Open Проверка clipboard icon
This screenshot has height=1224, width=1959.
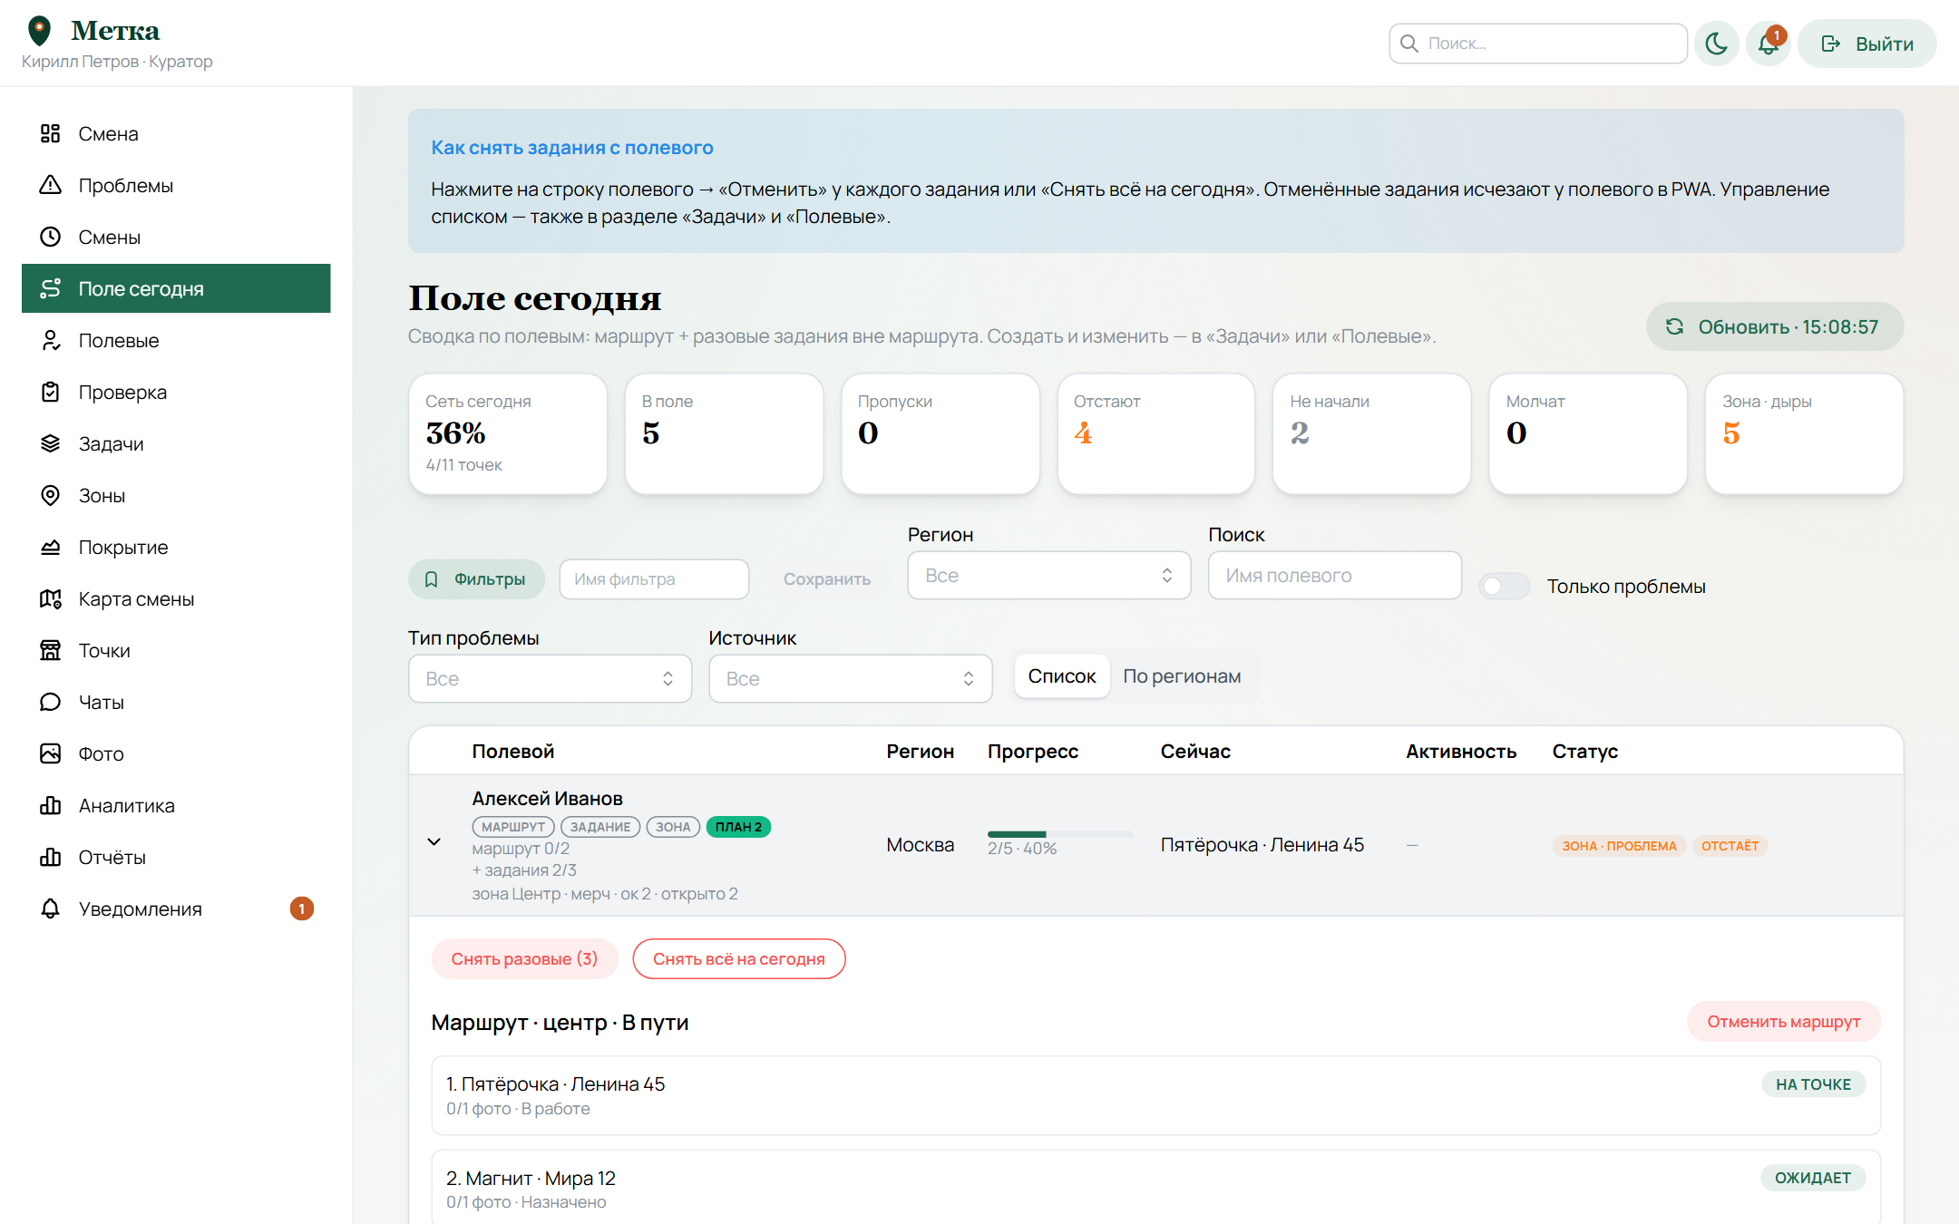pos(50,393)
